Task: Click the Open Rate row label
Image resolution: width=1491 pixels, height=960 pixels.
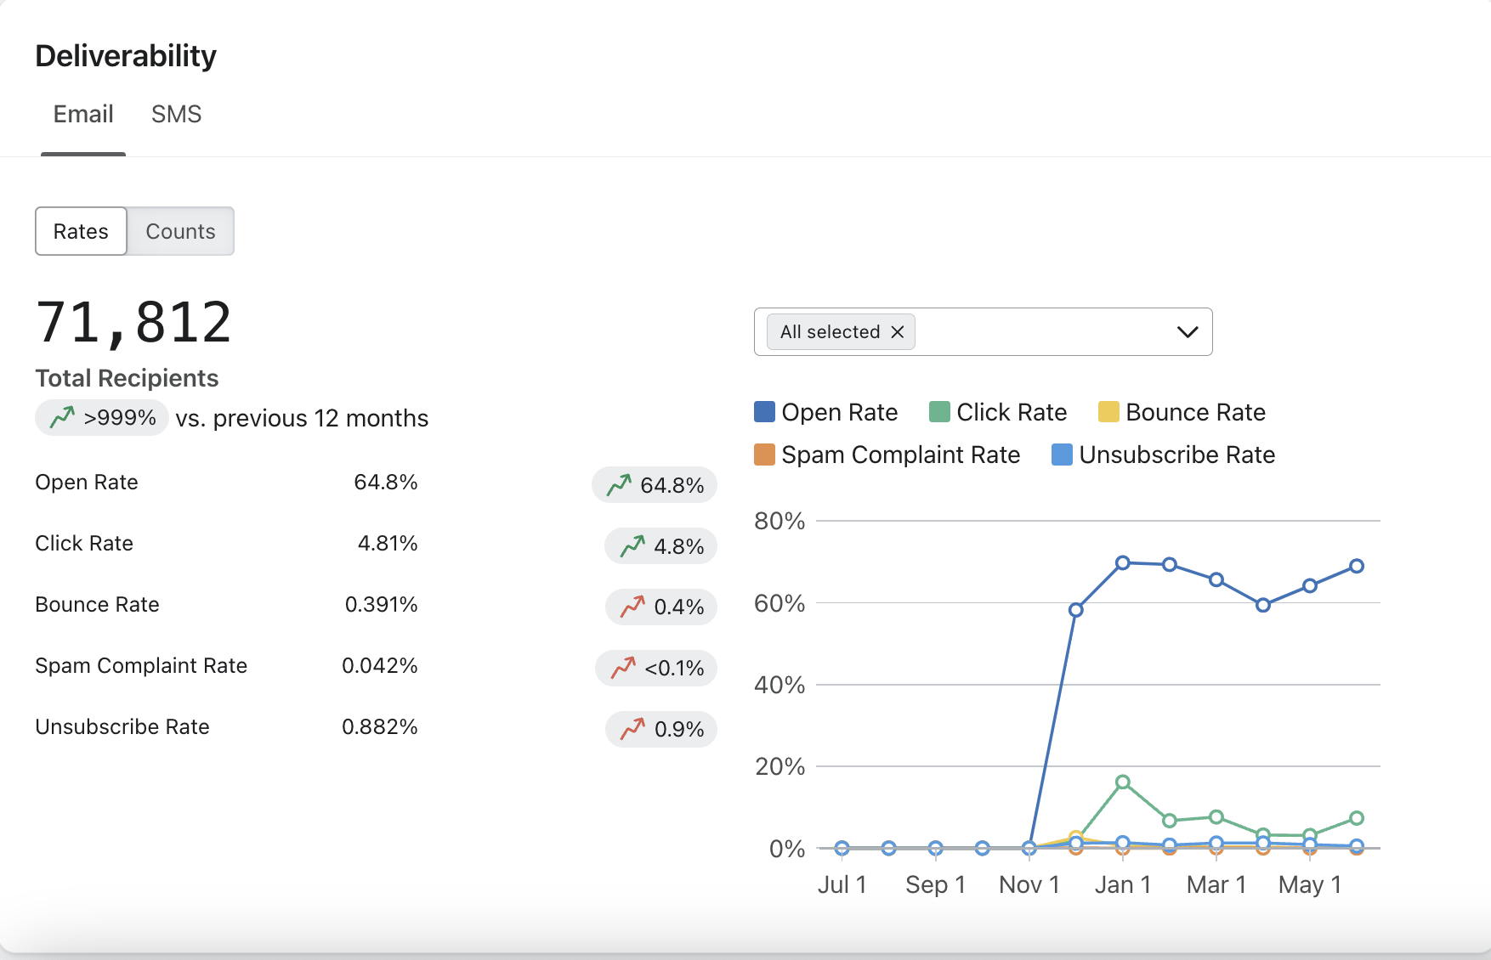Action: (87, 482)
